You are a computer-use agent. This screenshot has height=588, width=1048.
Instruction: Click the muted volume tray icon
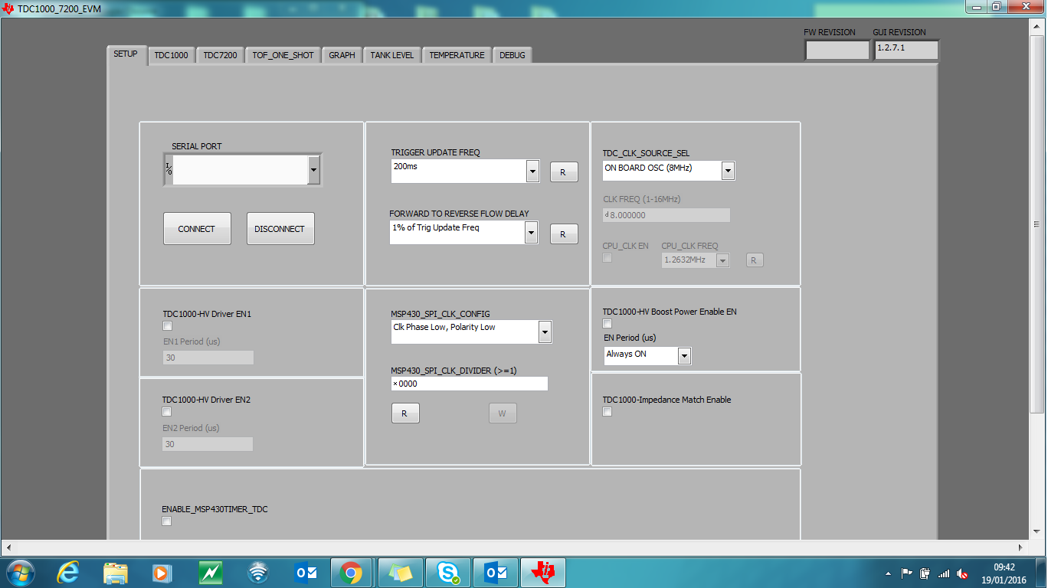(962, 573)
